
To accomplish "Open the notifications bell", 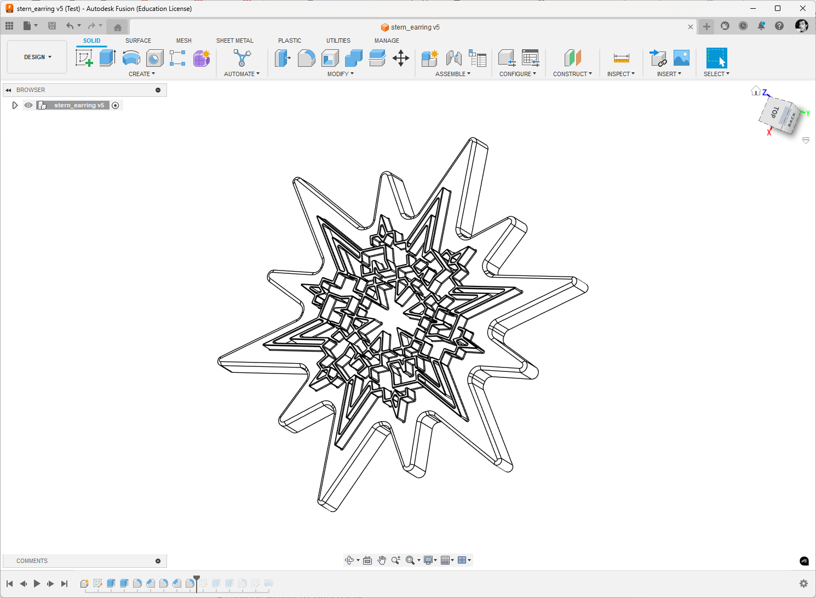I will [x=761, y=26].
